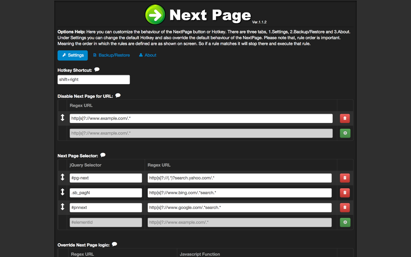Delete the google search selector rule
Viewport: 411px width, 257px height.
pos(345,208)
